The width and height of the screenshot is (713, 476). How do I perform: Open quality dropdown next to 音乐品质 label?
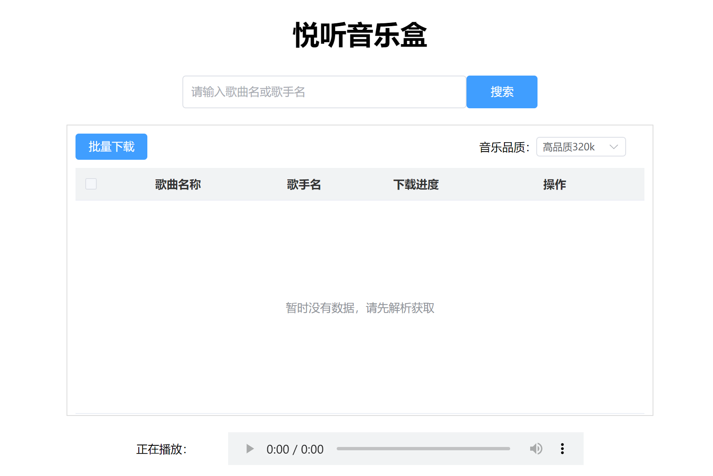[580, 147]
